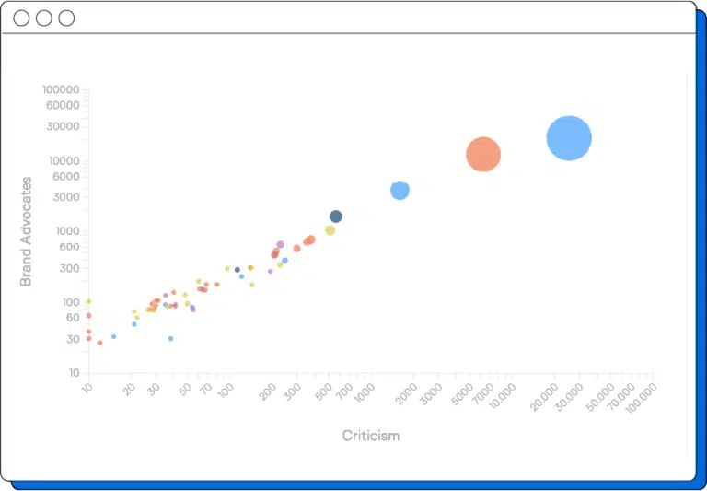Click the first window control circle

click(x=21, y=18)
